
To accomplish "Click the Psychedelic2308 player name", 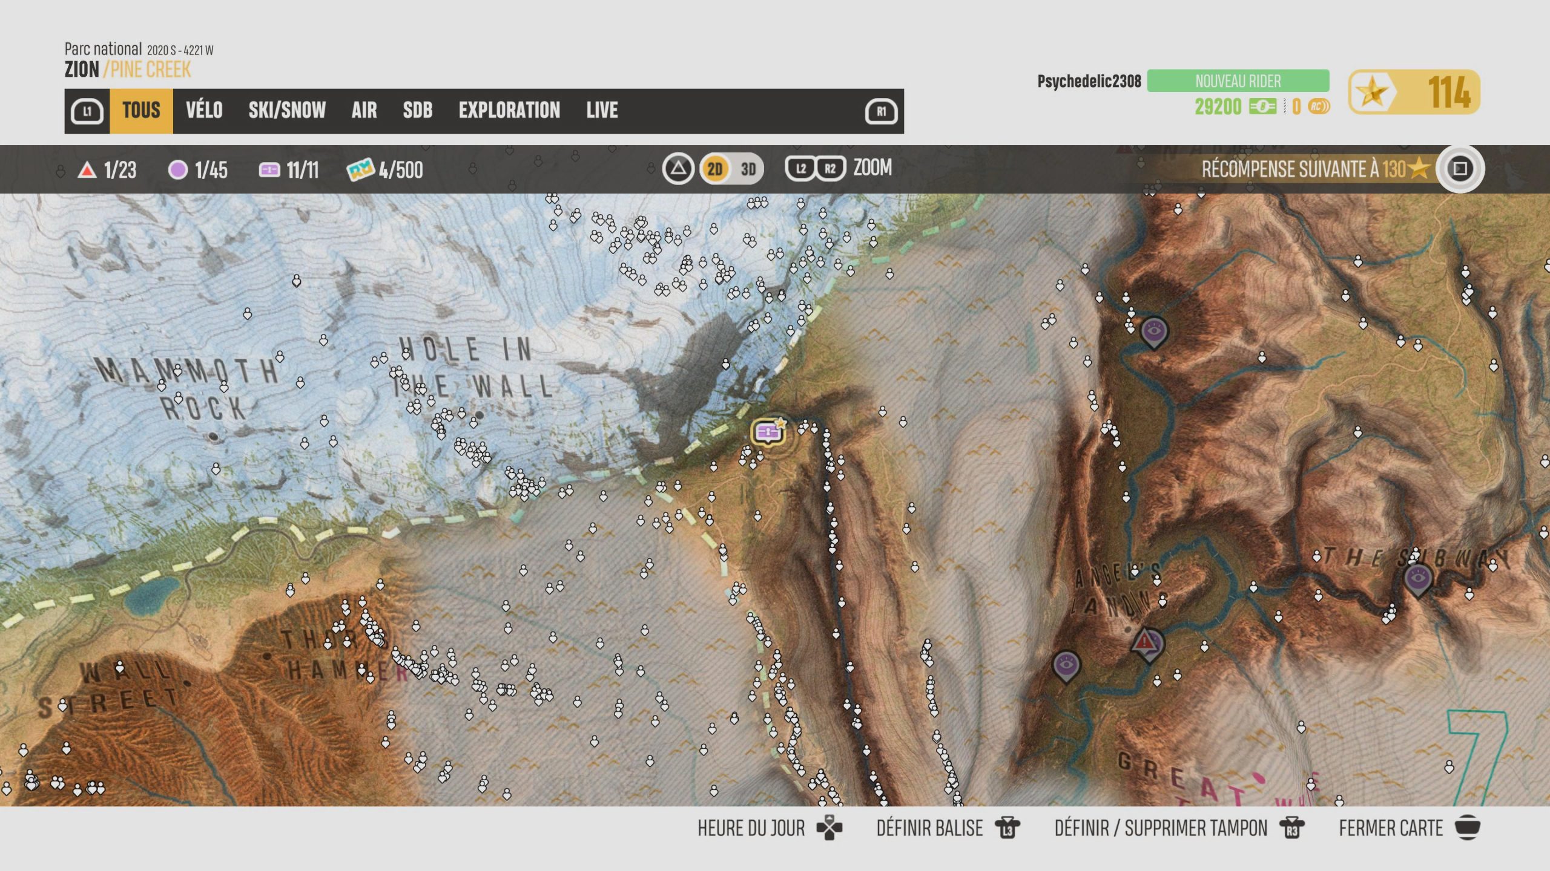I will pos(1089,81).
